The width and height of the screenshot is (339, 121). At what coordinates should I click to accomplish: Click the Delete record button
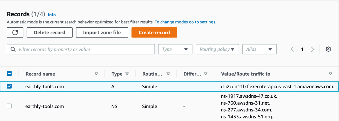point(49,32)
